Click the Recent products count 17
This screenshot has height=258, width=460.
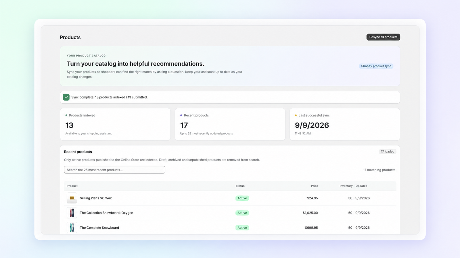click(x=184, y=125)
